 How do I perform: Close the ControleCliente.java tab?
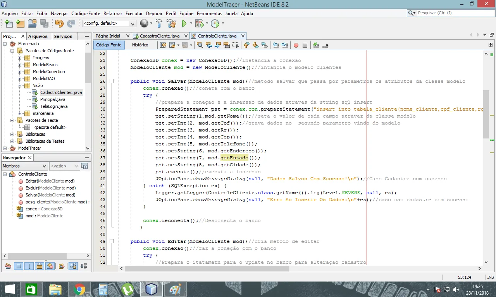point(243,36)
